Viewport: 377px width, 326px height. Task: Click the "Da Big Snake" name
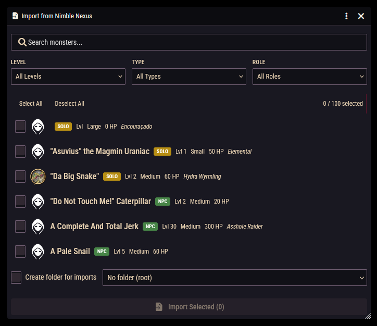click(x=74, y=177)
